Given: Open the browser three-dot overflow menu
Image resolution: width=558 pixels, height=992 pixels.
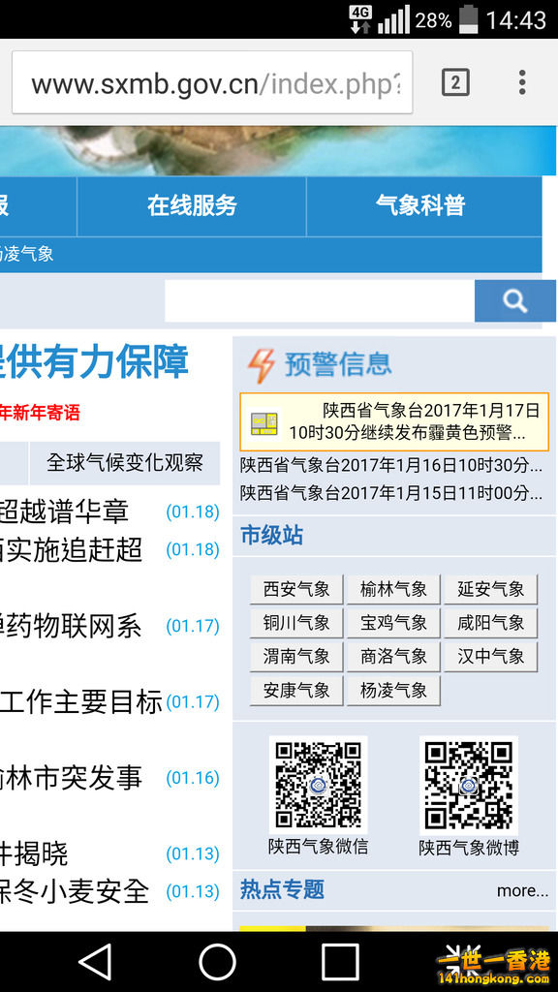Looking at the screenshot, I should (522, 83).
